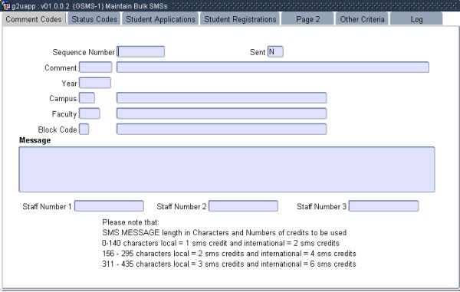Show the Log tab
This screenshot has height=292, width=460.
pyautogui.click(x=416, y=19)
